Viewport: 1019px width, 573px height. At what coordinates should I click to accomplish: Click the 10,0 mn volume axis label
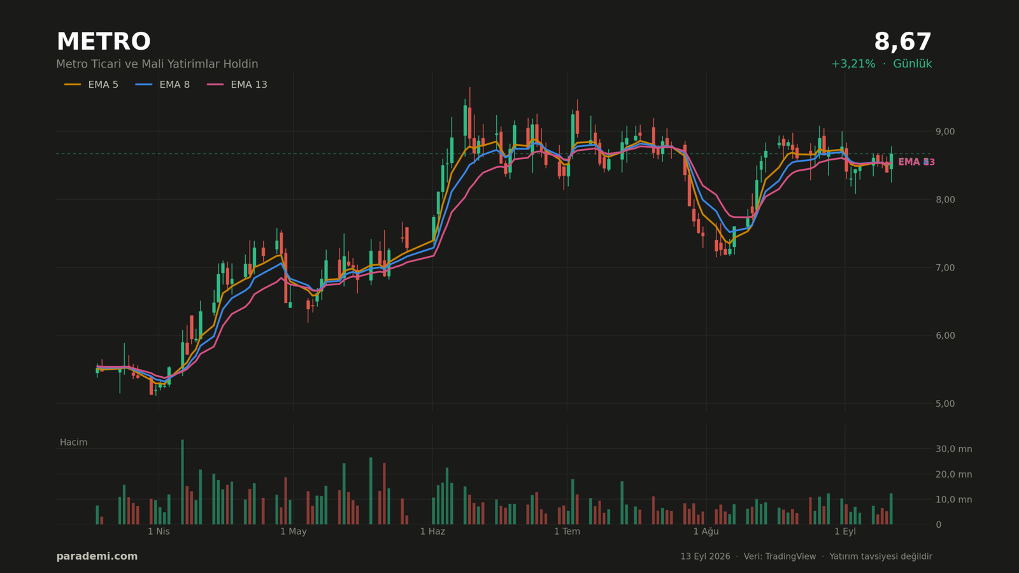[954, 500]
